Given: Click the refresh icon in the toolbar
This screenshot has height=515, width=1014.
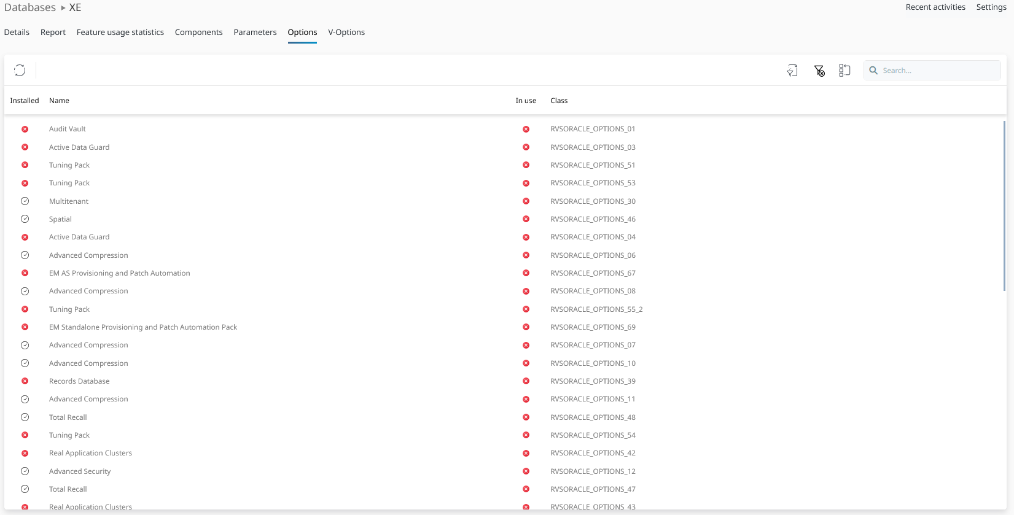Looking at the screenshot, I should click(20, 70).
